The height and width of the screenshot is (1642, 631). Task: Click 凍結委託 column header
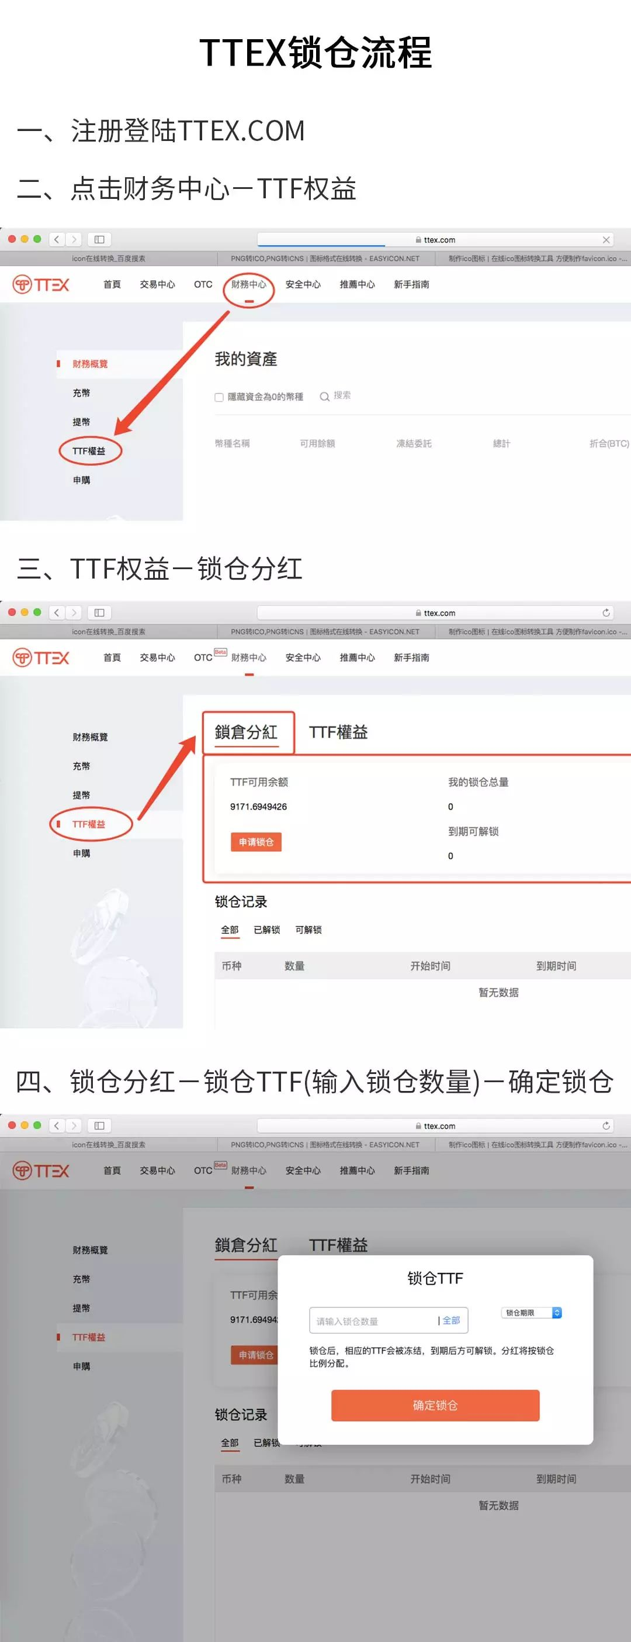click(414, 443)
